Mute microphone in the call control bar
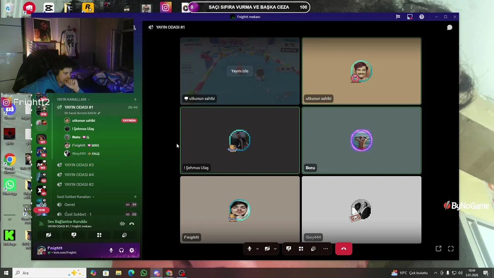 point(250,249)
